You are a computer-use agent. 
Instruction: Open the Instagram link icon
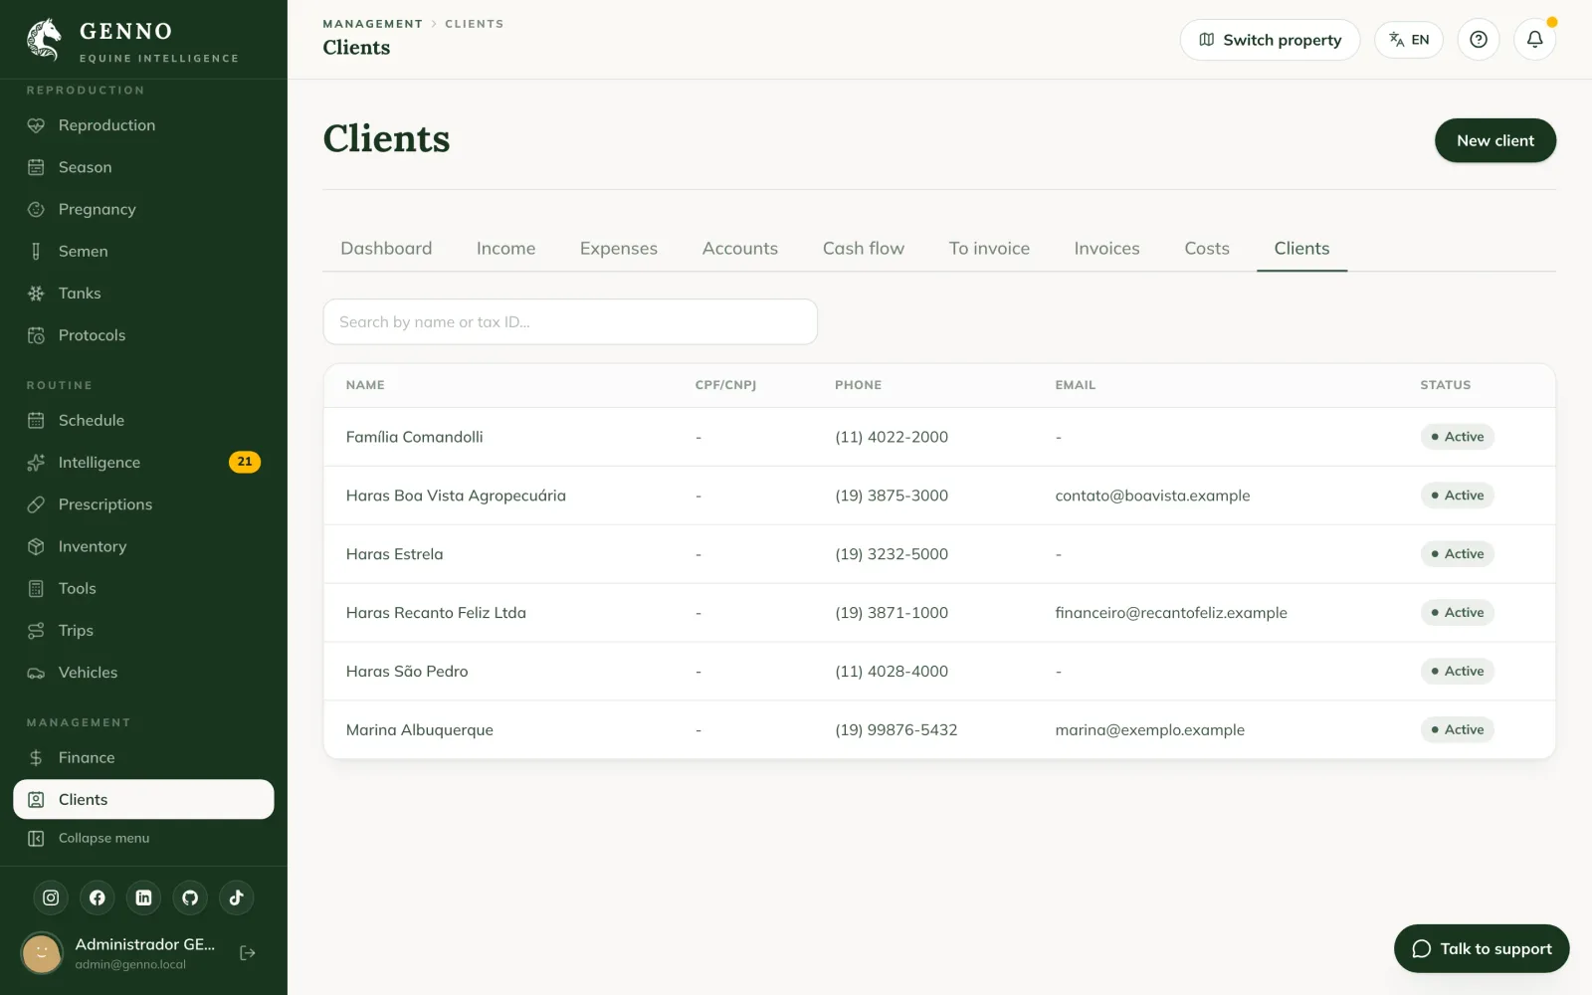tap(51, 897)
